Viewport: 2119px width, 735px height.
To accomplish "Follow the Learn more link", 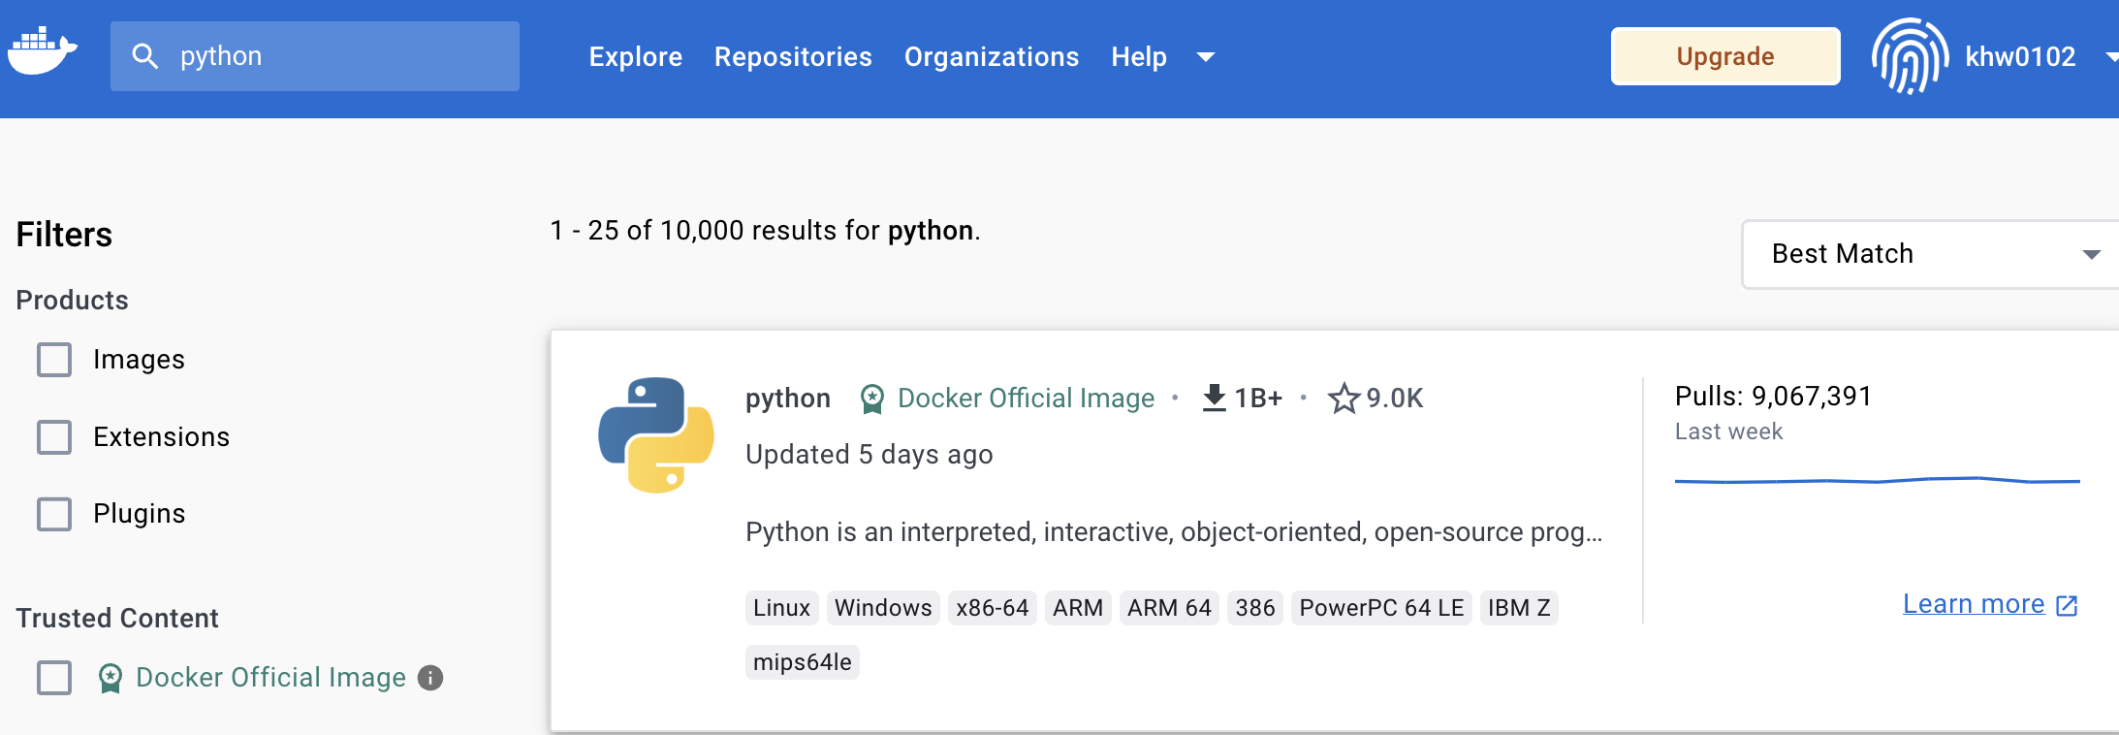I will 1974,604.
